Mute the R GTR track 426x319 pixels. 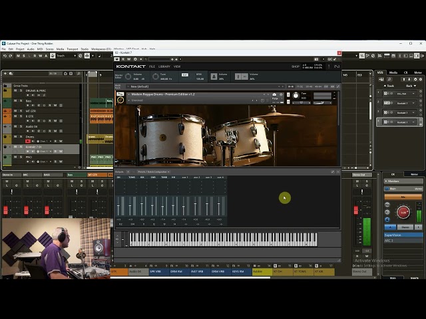coord(15,116)
